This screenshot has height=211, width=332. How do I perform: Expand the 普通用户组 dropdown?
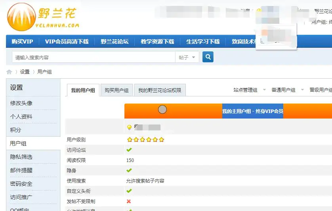(302, 90)
